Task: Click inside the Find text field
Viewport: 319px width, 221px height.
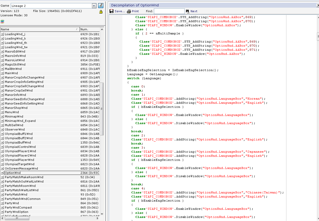Action: point(169,11)
